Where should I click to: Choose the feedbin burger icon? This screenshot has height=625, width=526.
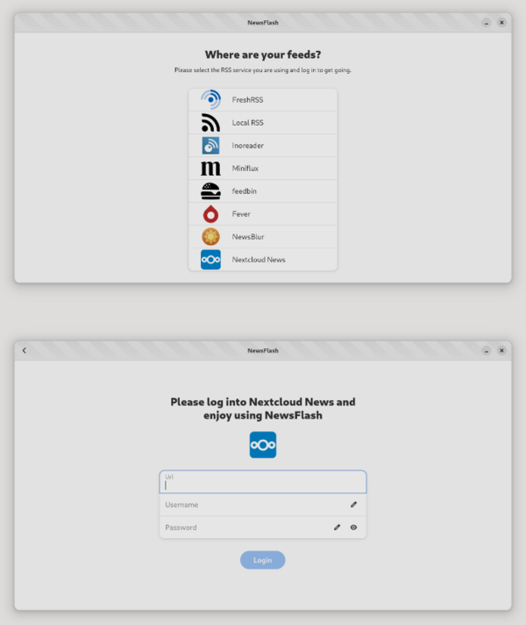(x=210, y=191)
